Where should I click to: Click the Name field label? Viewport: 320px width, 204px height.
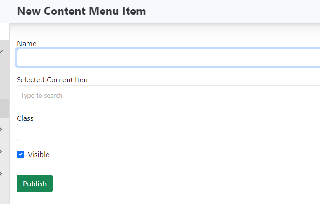(27, 43)
